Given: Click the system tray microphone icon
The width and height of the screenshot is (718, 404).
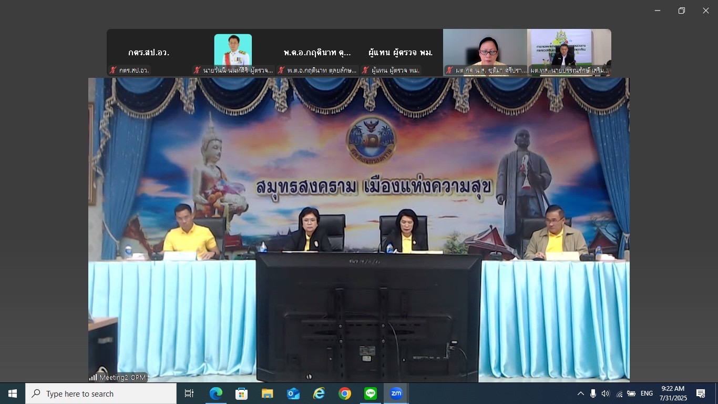Looking at the screenshot, I should (593, 393).
